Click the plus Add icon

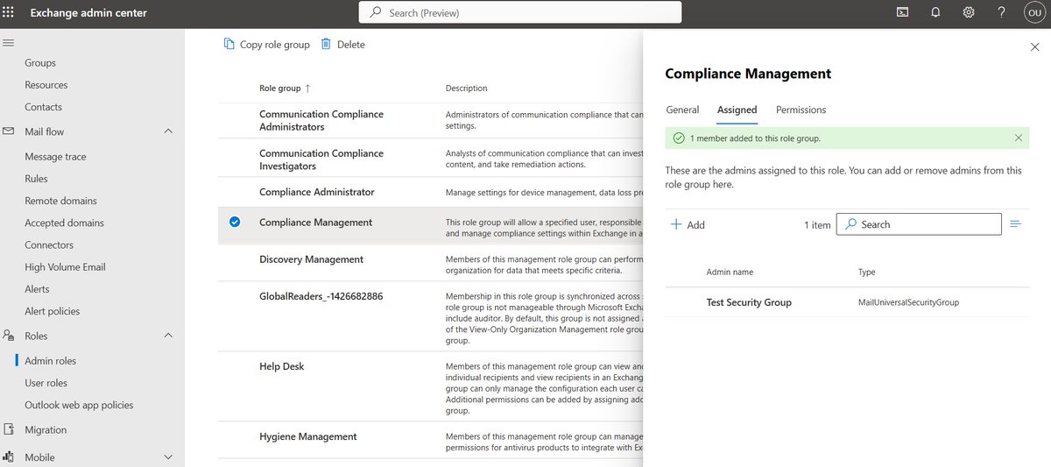coord(676,224)
